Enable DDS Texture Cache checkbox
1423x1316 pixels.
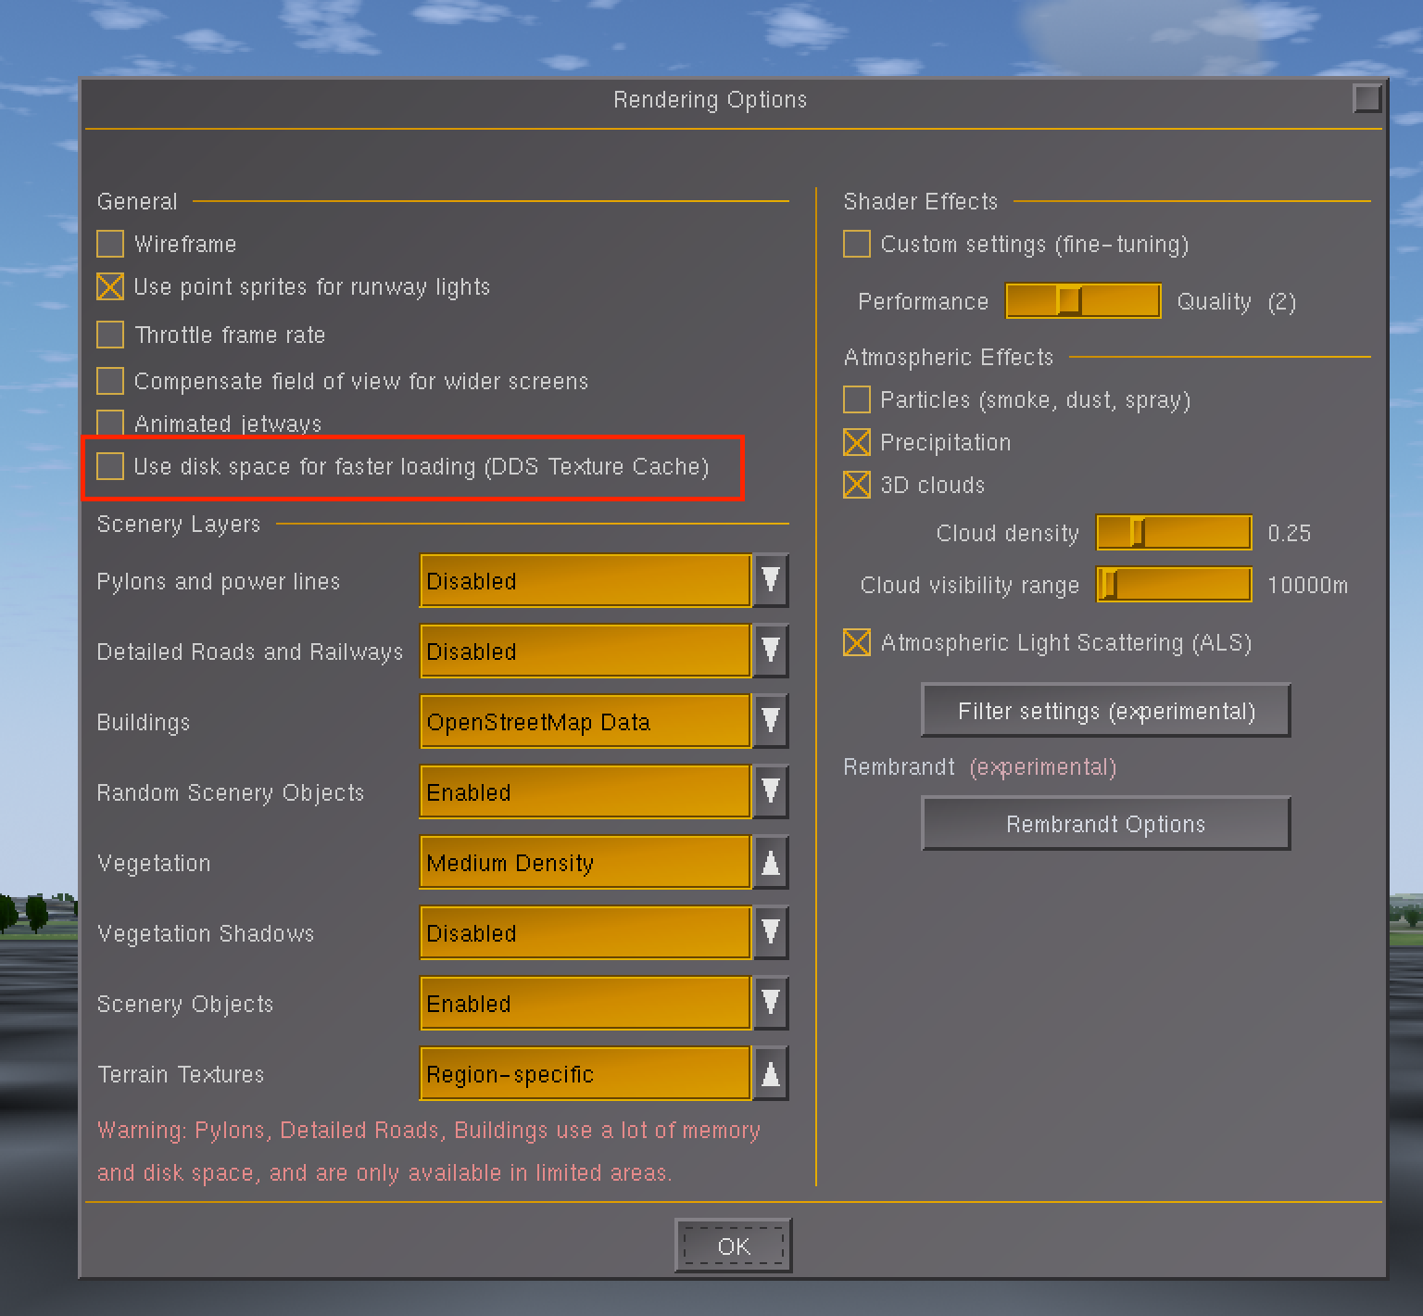[110, 465]
